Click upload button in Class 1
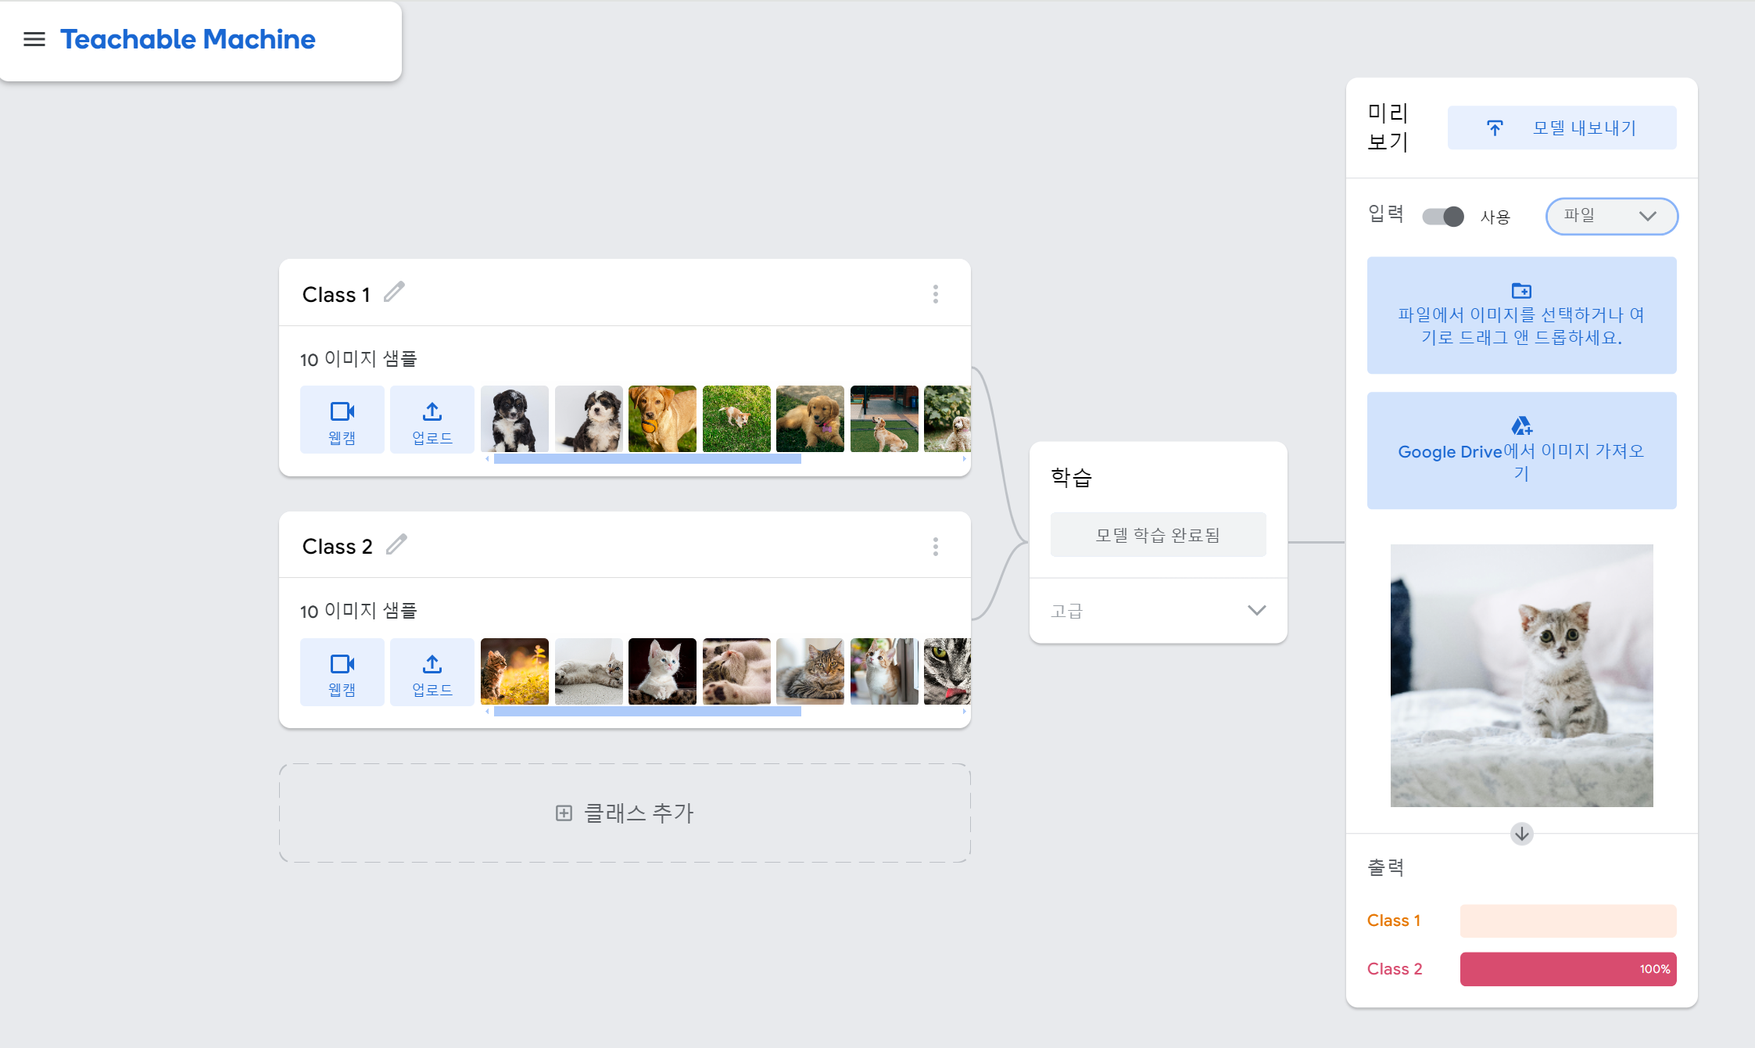The width and height of the screenshot is (1755, 1048). point(432,420)
